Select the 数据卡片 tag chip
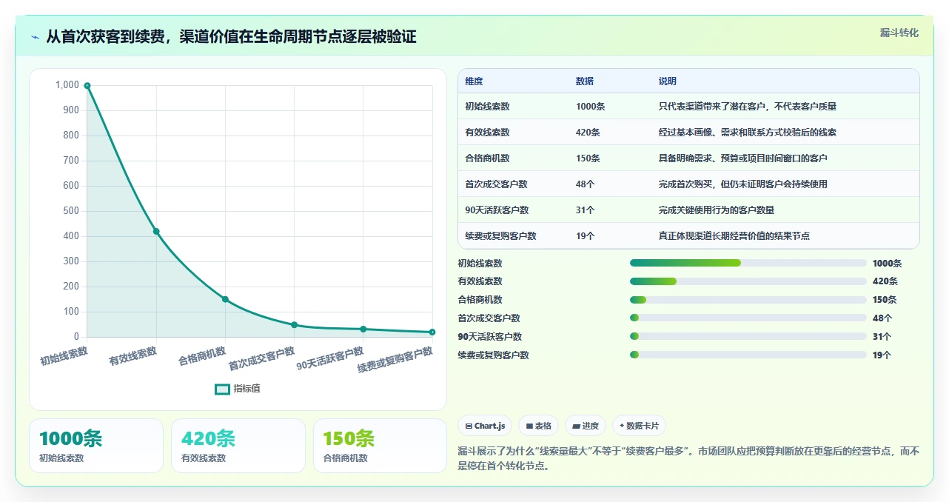This screenshot has height=502, width=949. [x=639, y=426]
